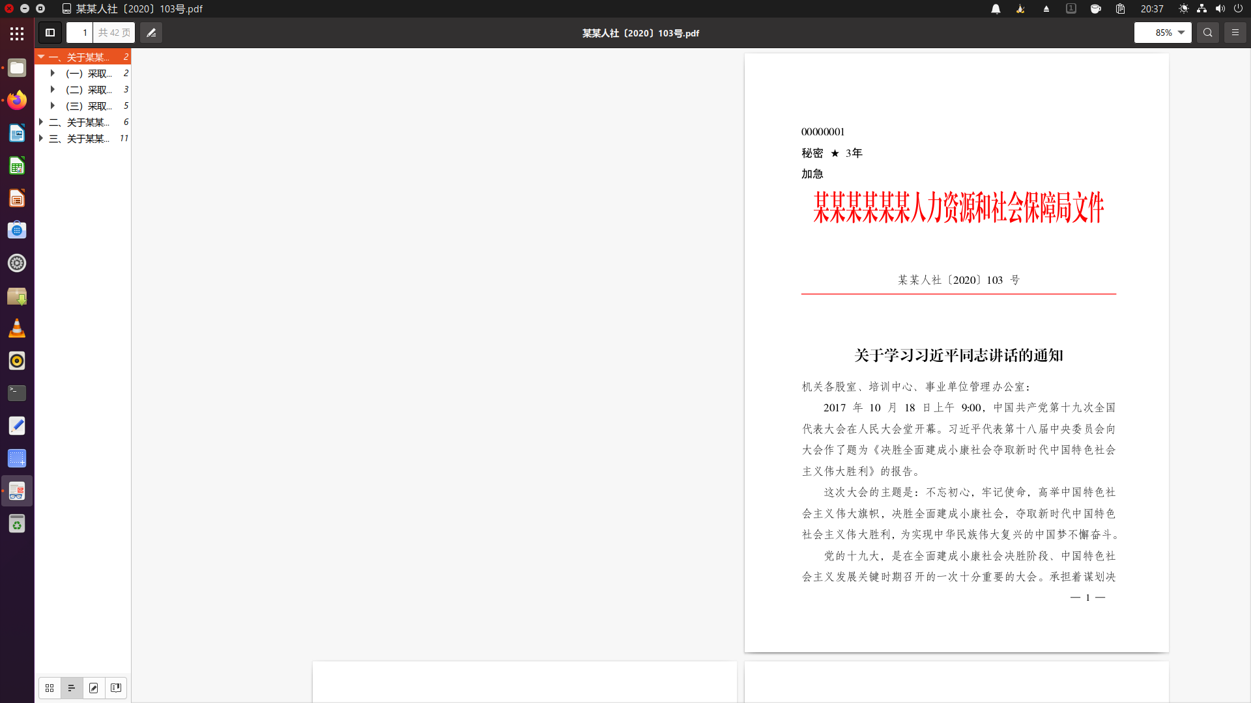Expand the '(一) 采取' outline entry
Screen dimensions: 1251x703
tap(53, 73)
